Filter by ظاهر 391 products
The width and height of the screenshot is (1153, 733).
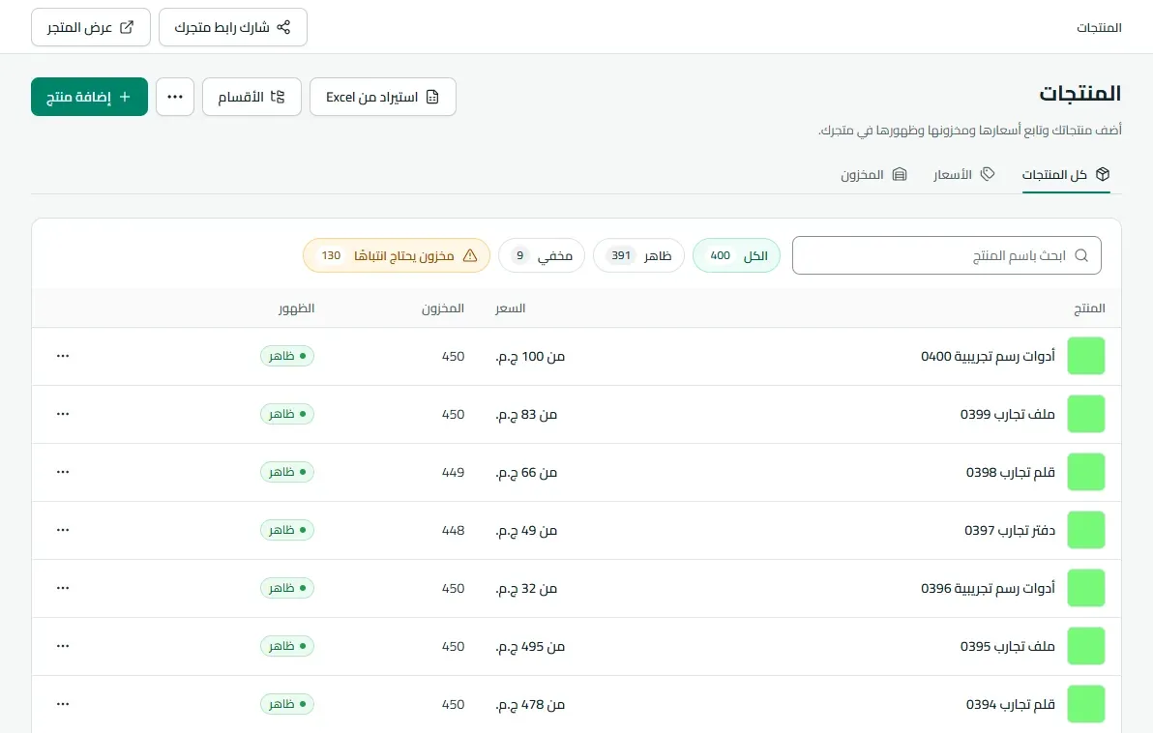coord(638,255)
